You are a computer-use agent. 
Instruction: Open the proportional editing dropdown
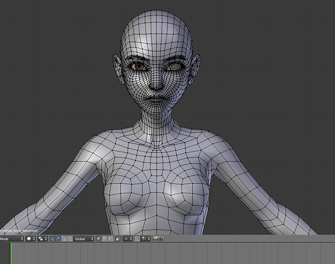coord(128,239)
